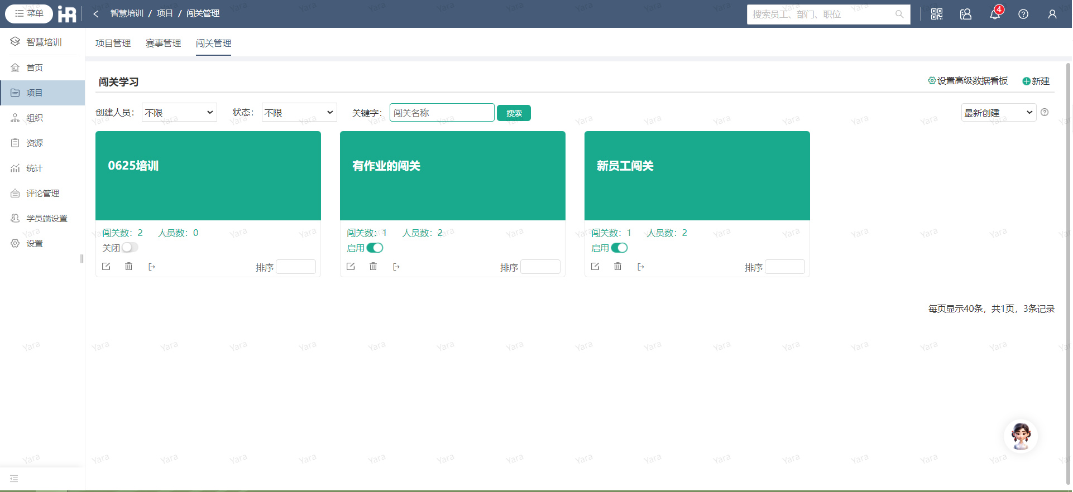Expand the 创建人员 dropdown
The image size is (1073, 492).
click(x=179, y=113)
